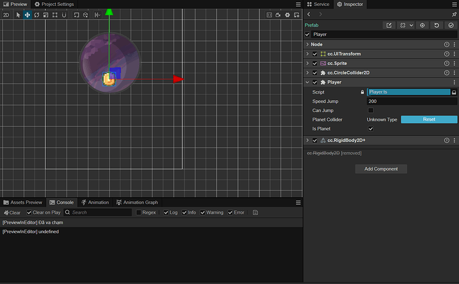Image resolution: width=459 pixels, height=284 pixels.
Task: Open the Animation tab
Action: pos(95,202)
